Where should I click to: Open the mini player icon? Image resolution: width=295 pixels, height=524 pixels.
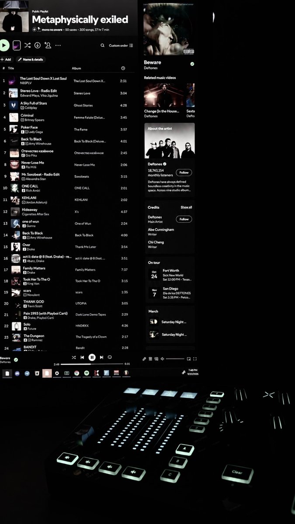click(x=189, y=359)
